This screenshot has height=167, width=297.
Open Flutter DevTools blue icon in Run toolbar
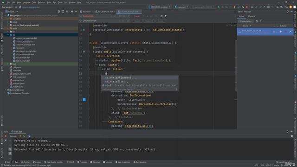29,136
